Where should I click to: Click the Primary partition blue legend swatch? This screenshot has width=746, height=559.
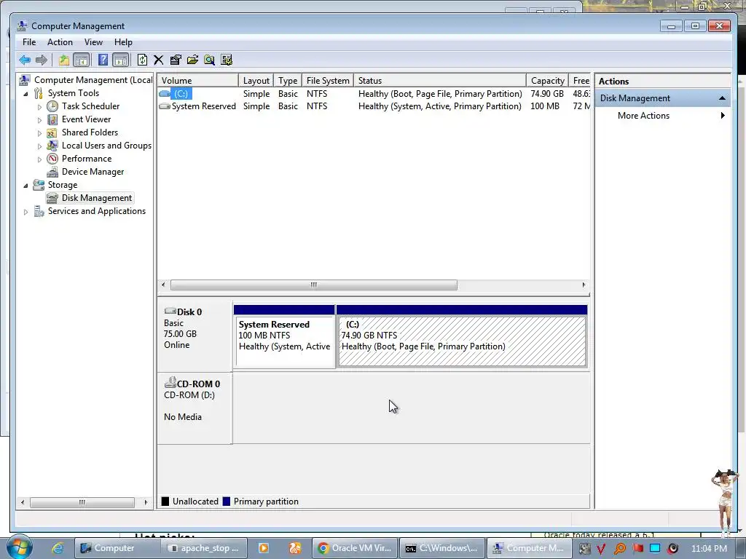(x=227, y=501)
